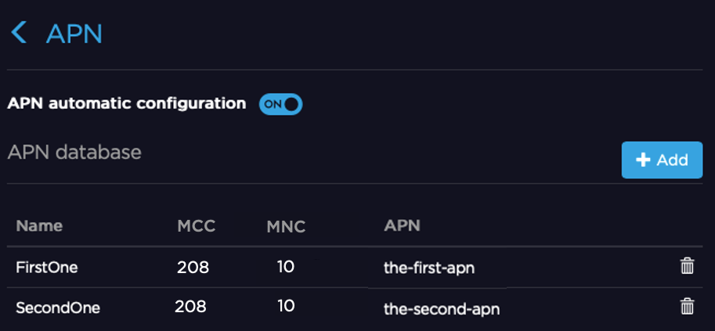Screen dimensions: 715x331
Task: Delete the FirstOne APN entry
Action: (x=687, y=267)
